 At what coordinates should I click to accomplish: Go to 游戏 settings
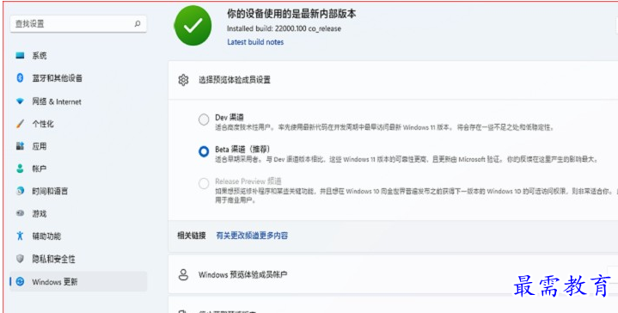(x=78, y=213)
